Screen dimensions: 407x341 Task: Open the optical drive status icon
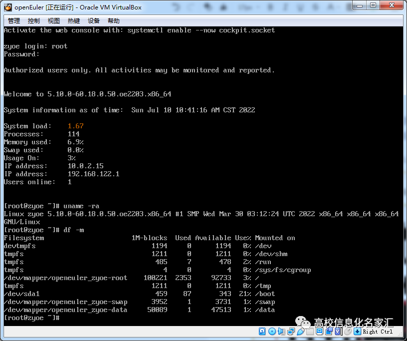coord(273,332)
